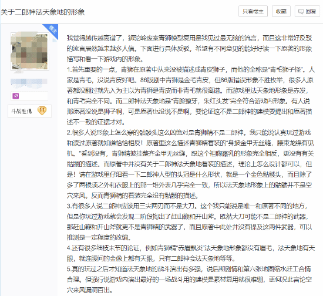The height and width of the screenshot is (296, 323).
Task: Click the level 11 heart badge icon
Action: pyautogui.click(x=42, y=110)
